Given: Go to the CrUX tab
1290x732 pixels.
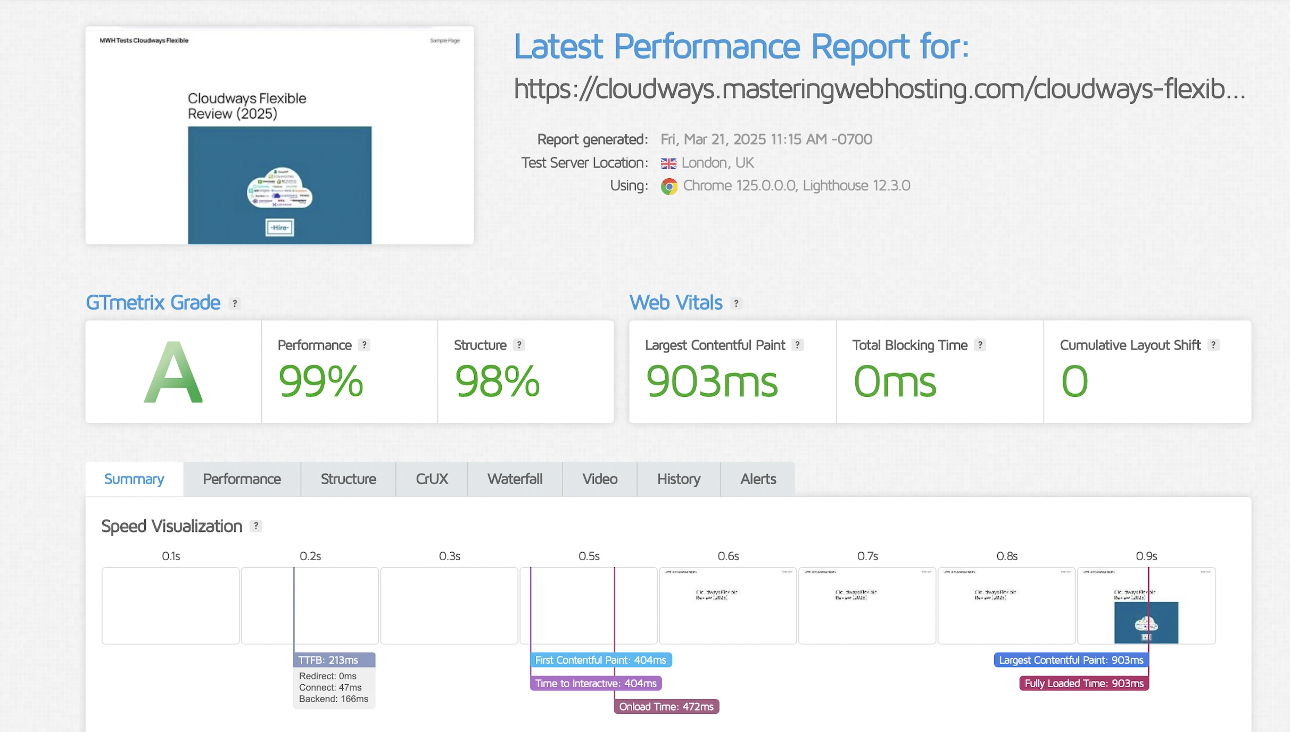Looking at the screenshot, I should [x=432, y=479].
